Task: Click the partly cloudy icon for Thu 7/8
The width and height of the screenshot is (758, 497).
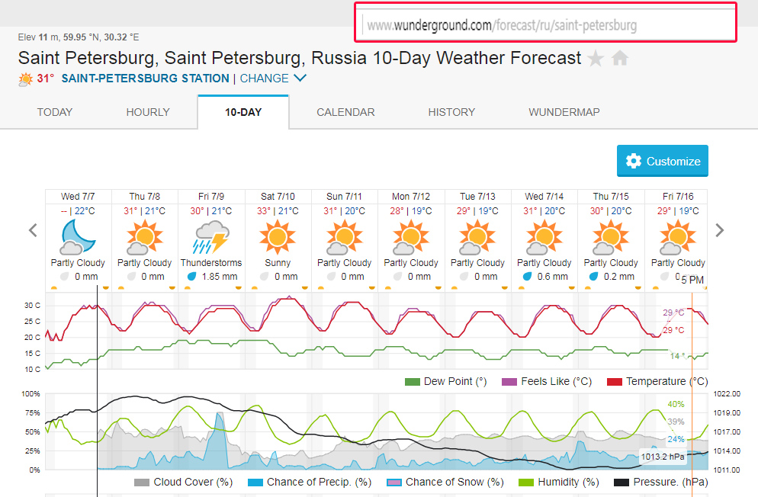Action: [x=144, y=237]
